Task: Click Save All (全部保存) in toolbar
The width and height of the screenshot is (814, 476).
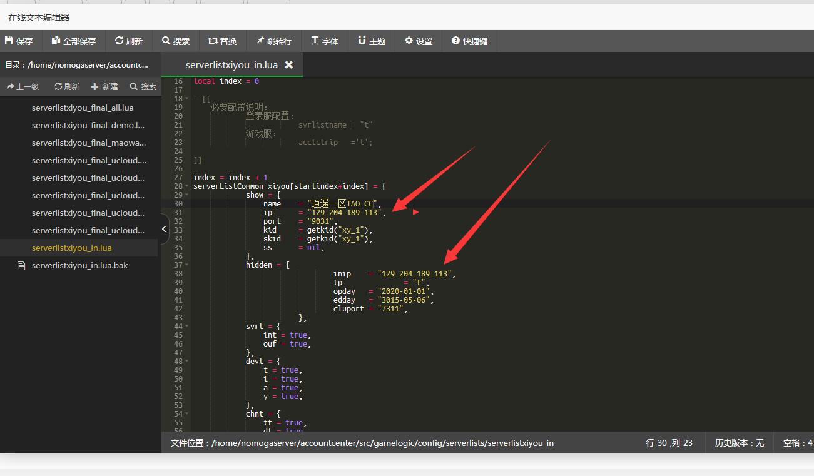Action: (74, 41)
